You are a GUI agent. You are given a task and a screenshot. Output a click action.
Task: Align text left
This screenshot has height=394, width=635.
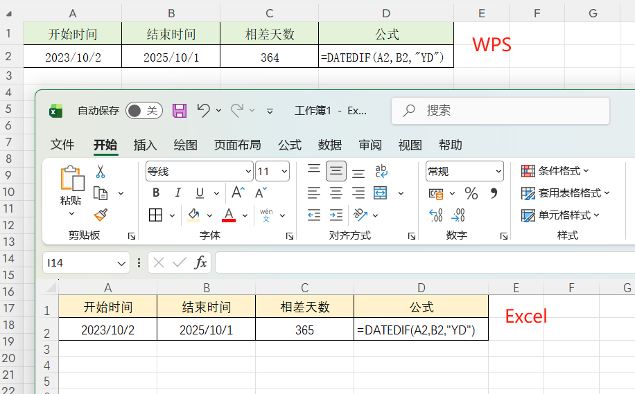[314, 193]
